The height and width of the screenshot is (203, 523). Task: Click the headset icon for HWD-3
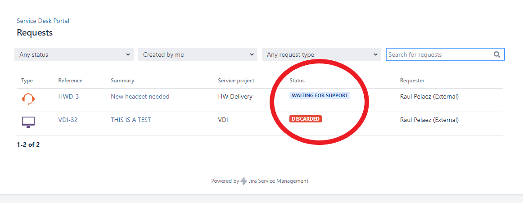[x=28, y=99]
